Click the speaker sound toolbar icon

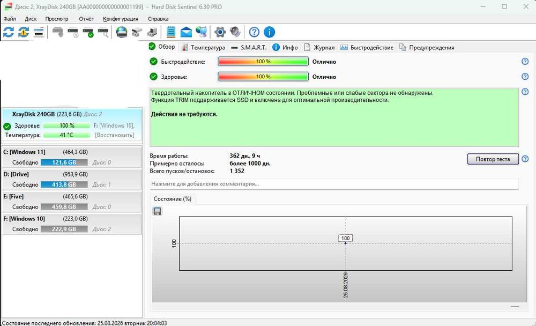pyautogui.click(x=235, y=32)
